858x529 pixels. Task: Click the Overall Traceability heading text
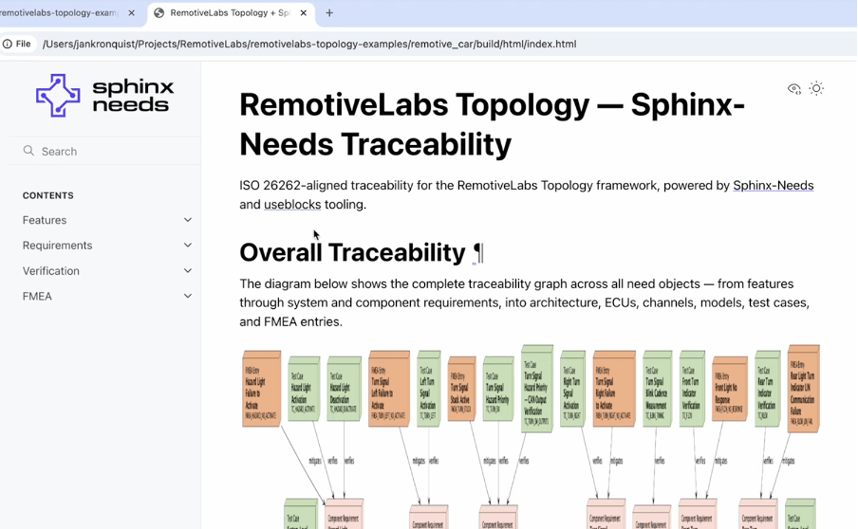pos(352,252)
